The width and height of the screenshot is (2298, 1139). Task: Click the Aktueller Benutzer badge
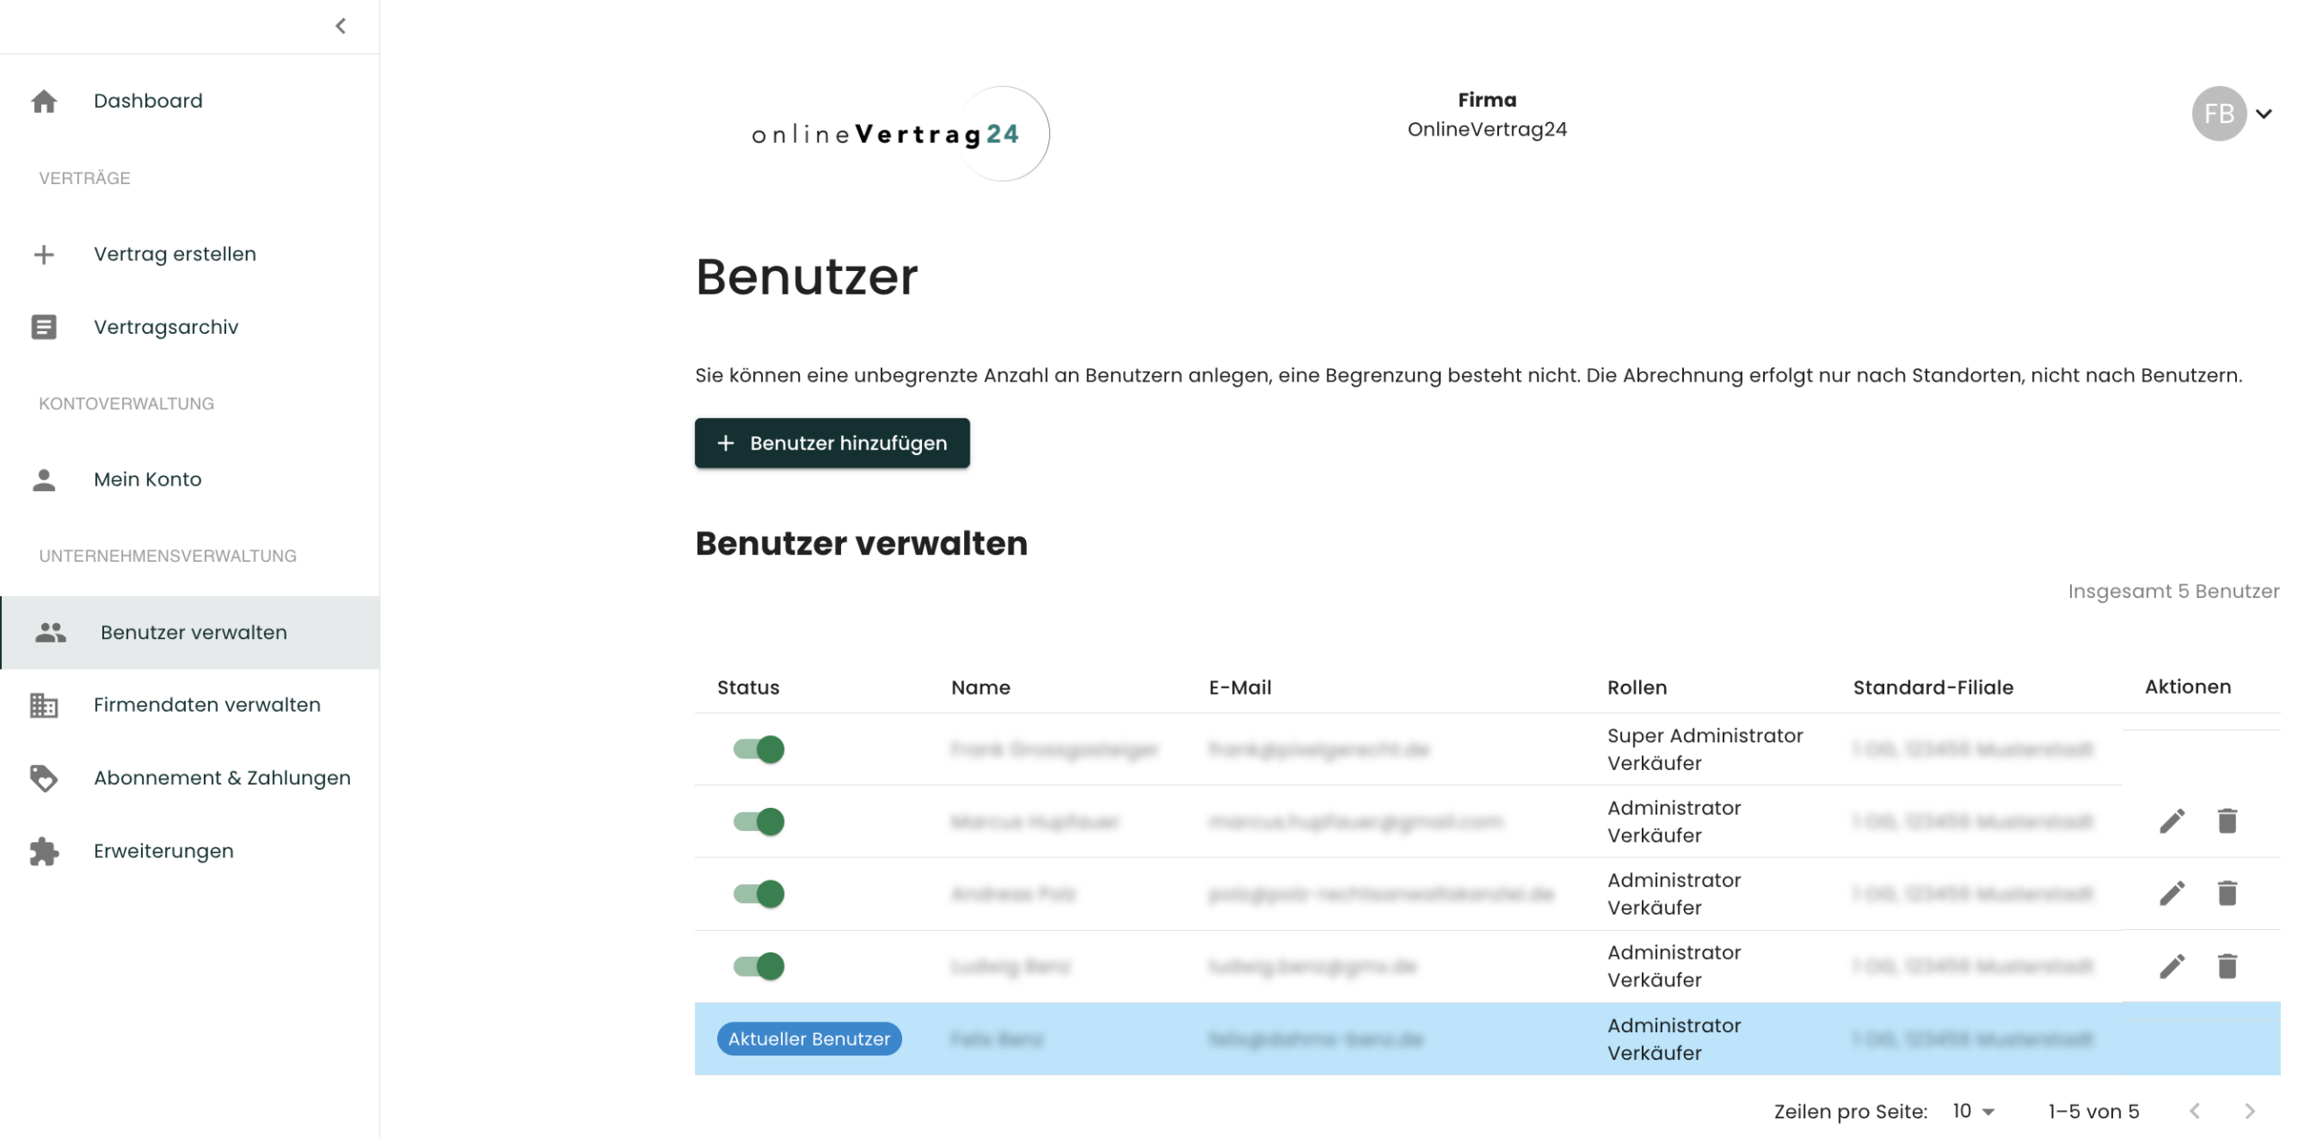pos(808,1038)
